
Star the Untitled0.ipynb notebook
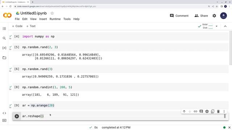tap(52, 13)
